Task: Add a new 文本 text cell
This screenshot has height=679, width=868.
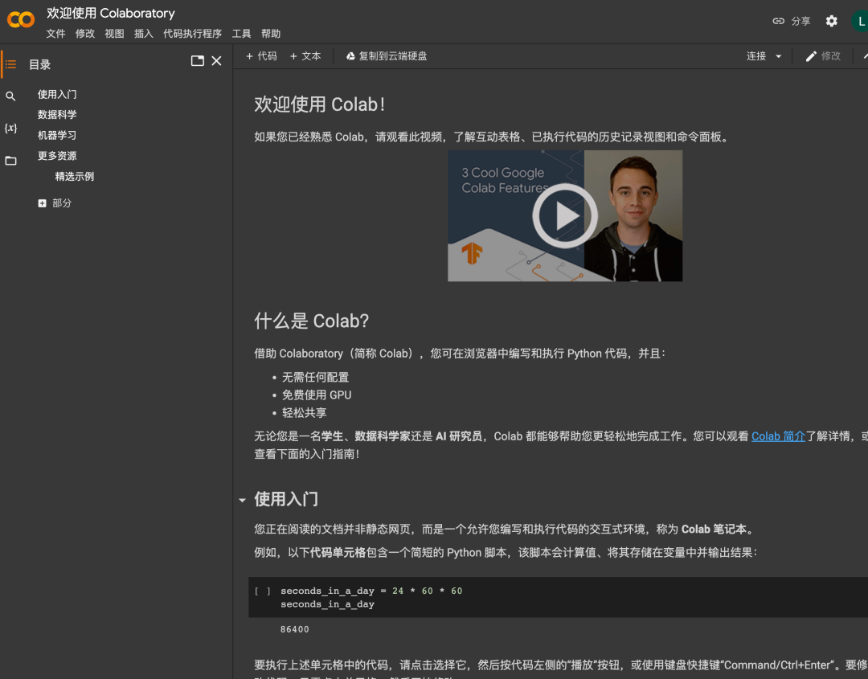Action: coord(305,56)
